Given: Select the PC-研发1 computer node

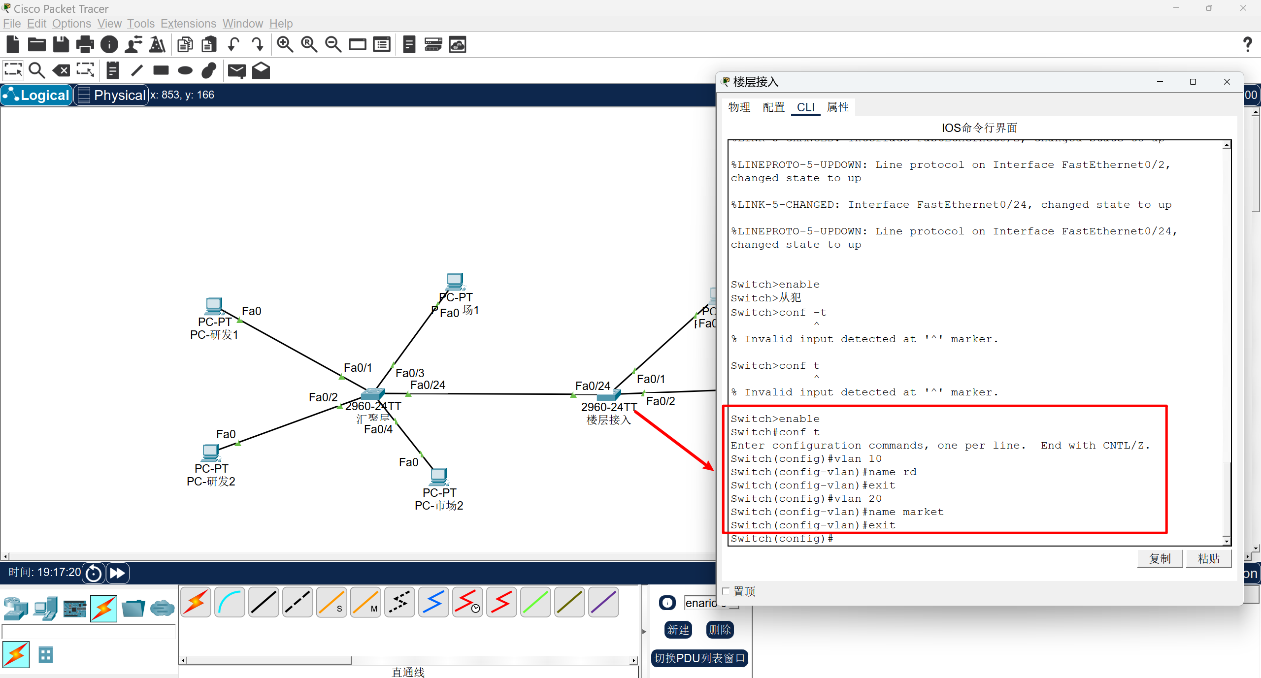Looking at the screenshot, I should point(214,307).
